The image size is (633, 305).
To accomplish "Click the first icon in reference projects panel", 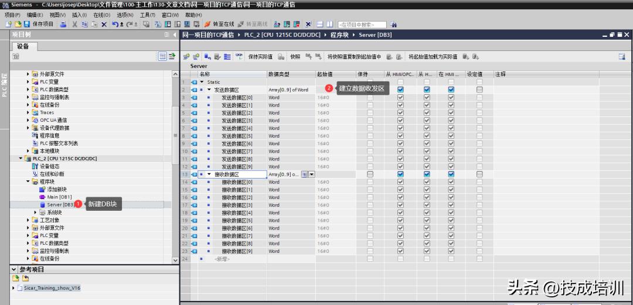I will (x=15, y=278).
